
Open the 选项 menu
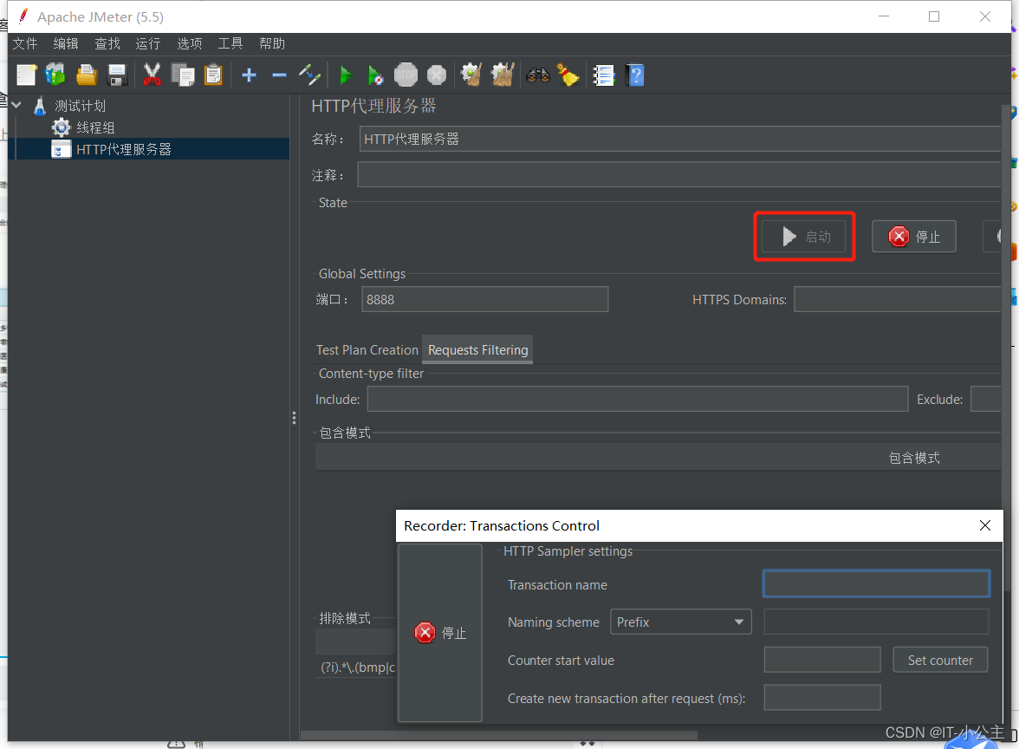pos(189,43)
